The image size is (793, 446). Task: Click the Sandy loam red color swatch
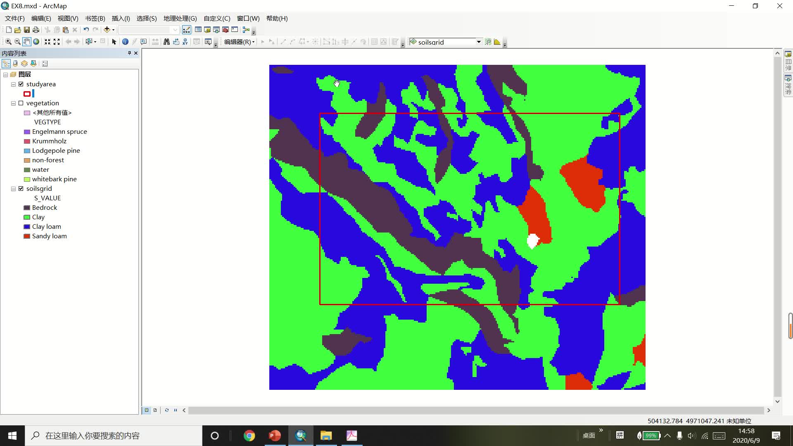pyautogui.click(x=27, y=236)
